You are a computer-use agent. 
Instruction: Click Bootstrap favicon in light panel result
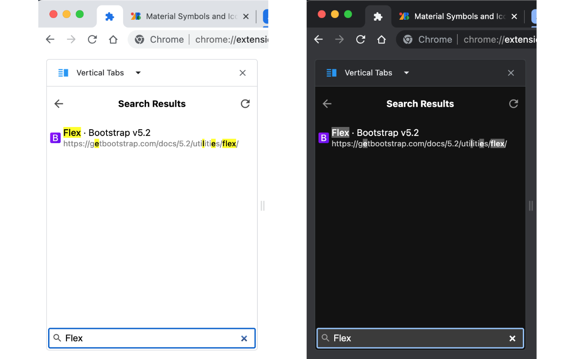pyautogui.click(x=55, y=138)
